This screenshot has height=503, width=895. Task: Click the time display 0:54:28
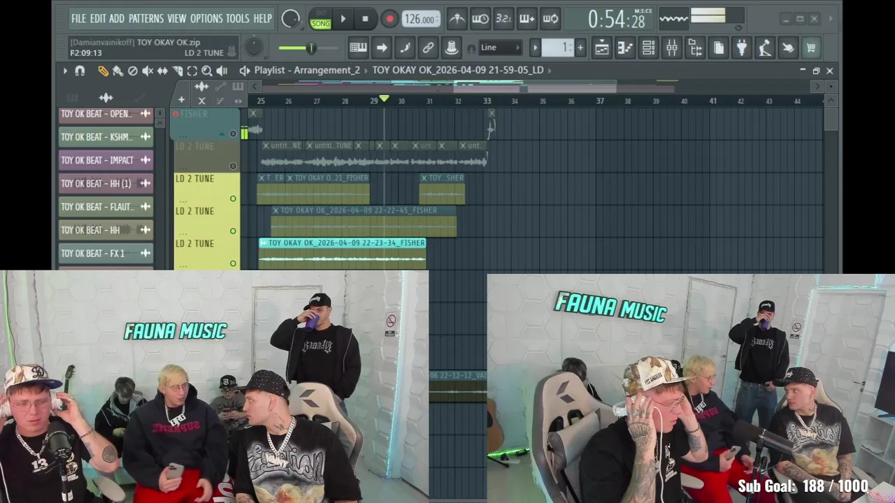click(x=617, y=20)
